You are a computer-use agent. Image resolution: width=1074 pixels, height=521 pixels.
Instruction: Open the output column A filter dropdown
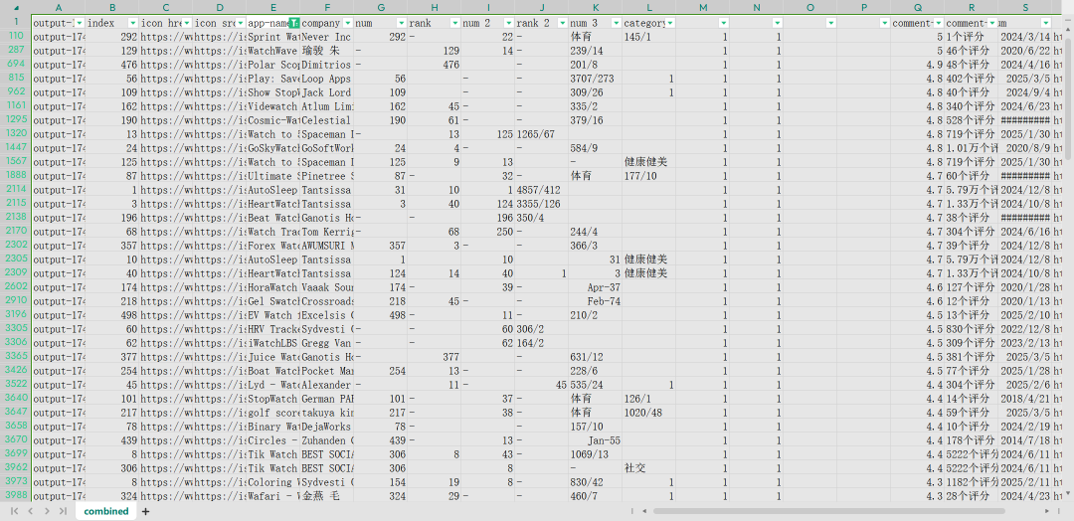pos(80,23)
